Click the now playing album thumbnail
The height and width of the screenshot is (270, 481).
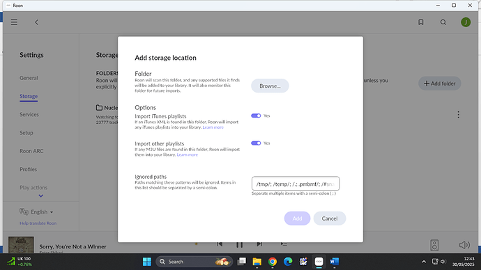pyautogui.click(x=21, y=244)
